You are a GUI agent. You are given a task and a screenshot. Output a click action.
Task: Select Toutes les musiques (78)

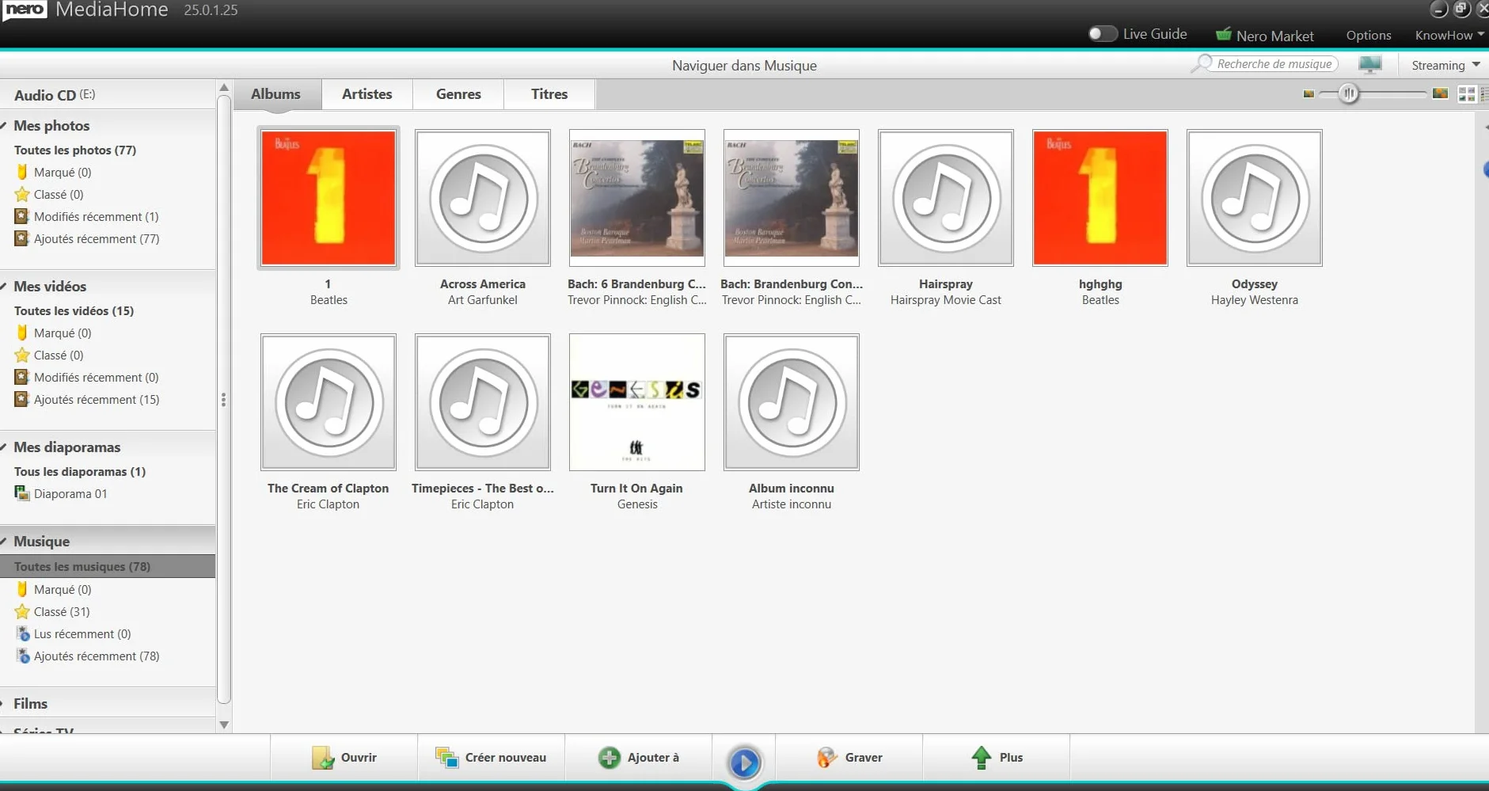108,566
